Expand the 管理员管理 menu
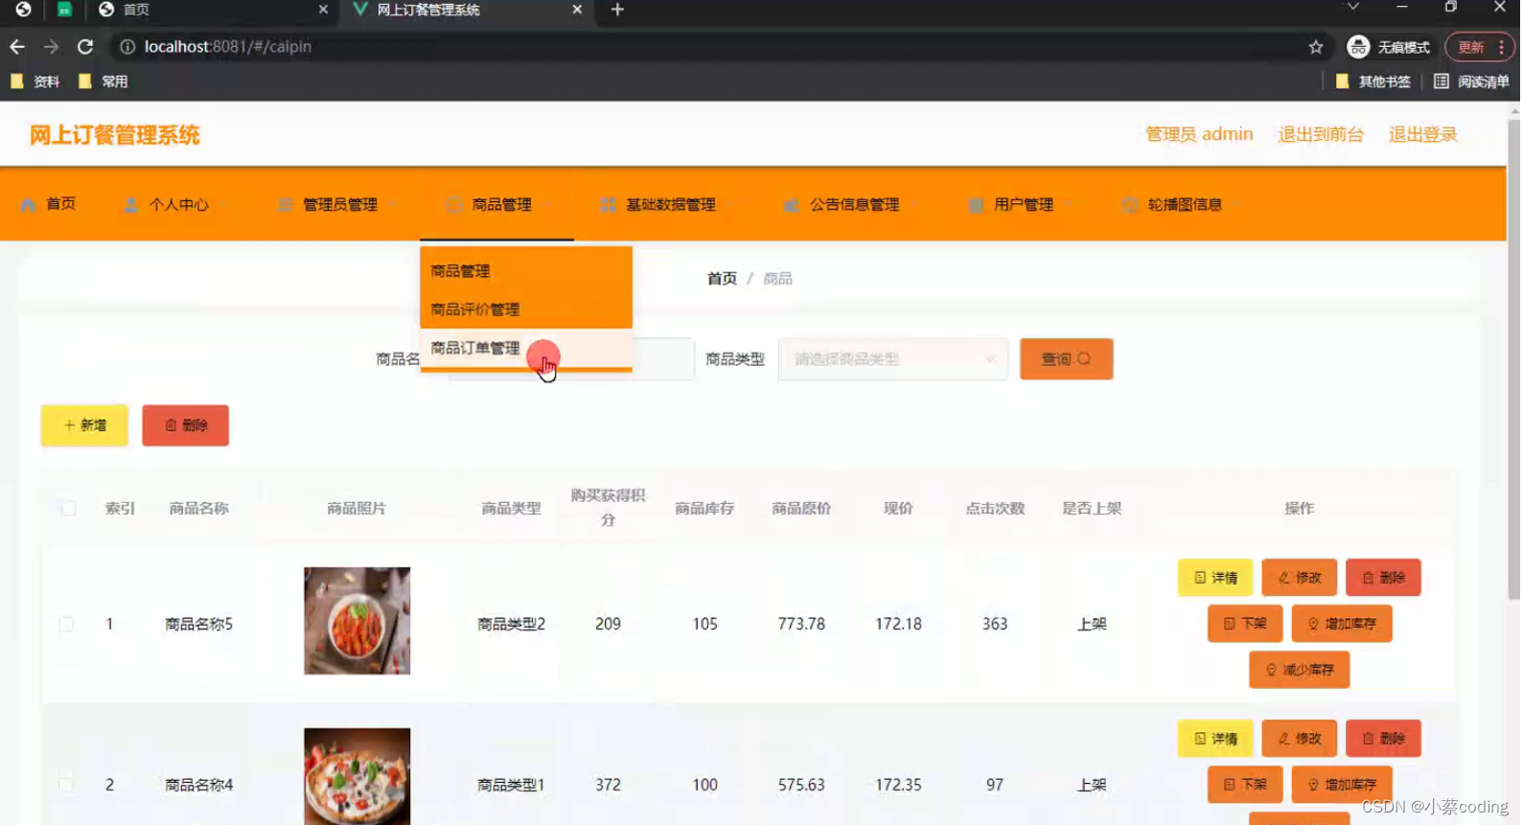This screenshot has width=1523, height=825. pos(337,204)
